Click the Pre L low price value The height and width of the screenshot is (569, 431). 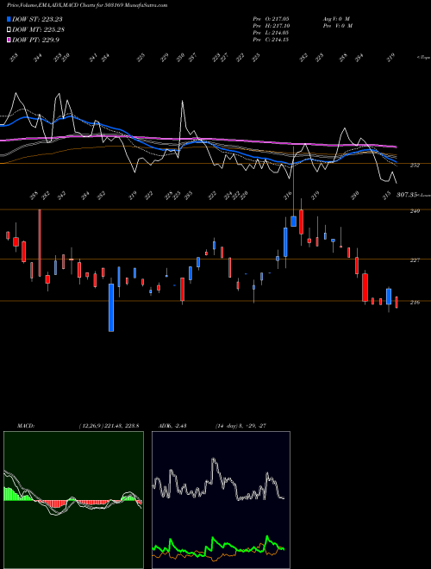pos(271,33)
